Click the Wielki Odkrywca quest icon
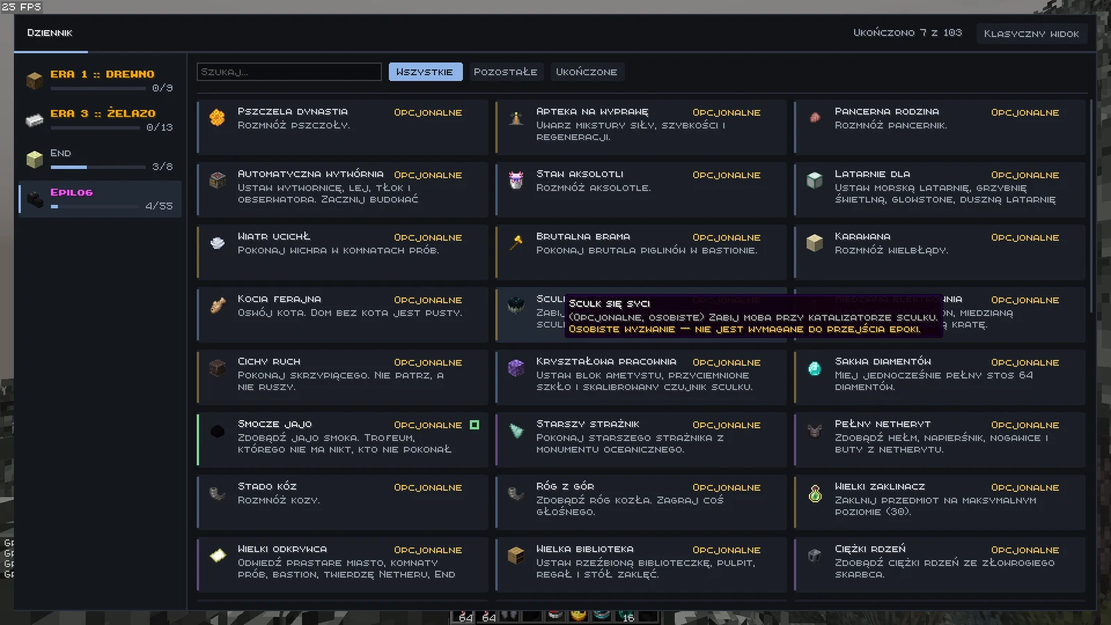The height and width of the screenshot is (625, 1111). (x=217, y=555)
